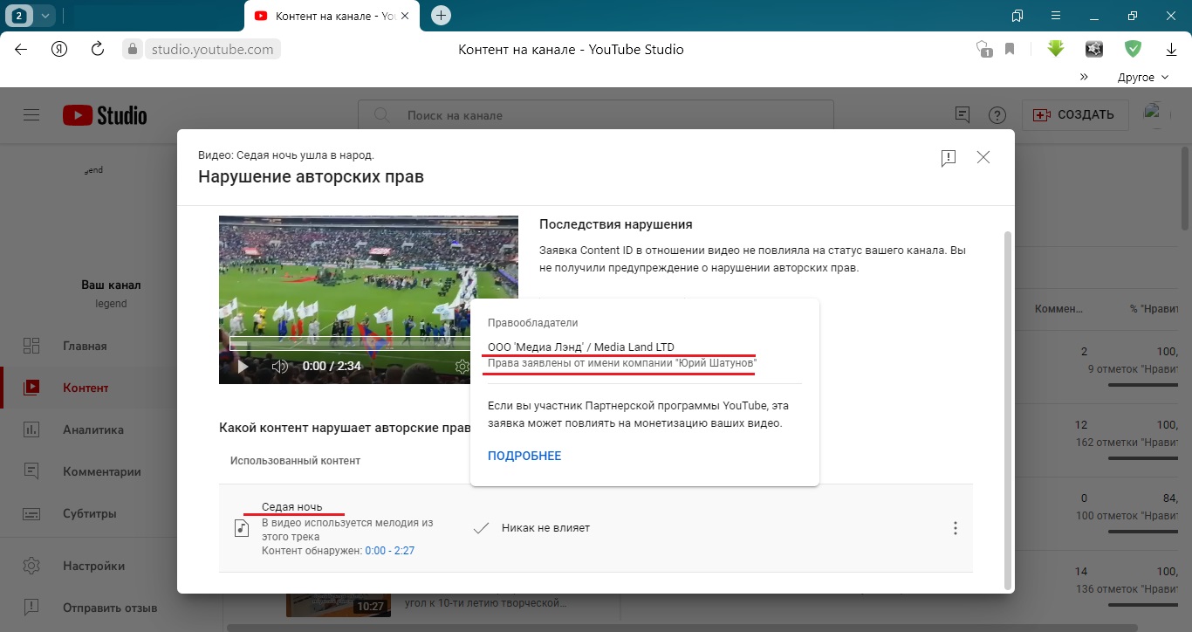Send feedback via dialog exclamation icon

[x=949, y=158]
